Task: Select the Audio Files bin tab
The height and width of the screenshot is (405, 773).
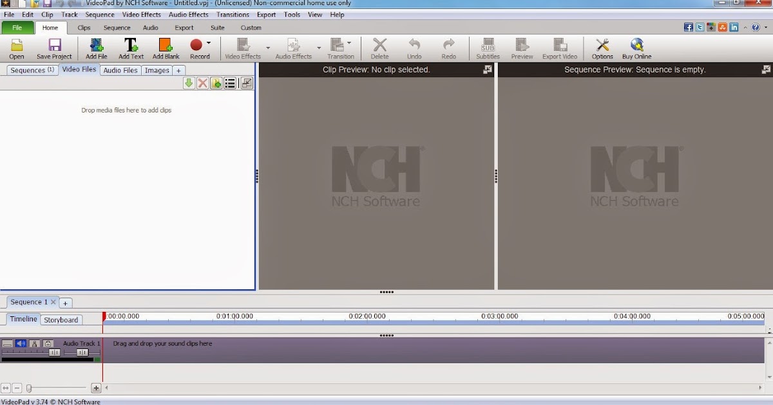Action: point(120,70)
